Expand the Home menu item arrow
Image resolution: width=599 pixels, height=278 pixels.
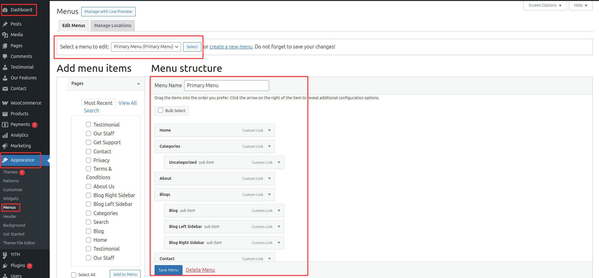coord(269,130)
